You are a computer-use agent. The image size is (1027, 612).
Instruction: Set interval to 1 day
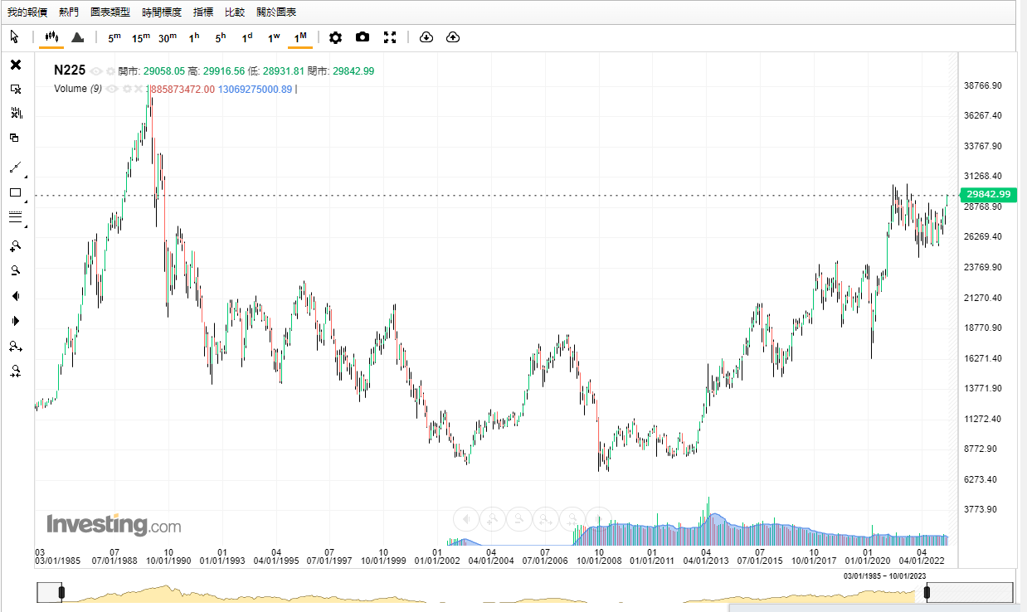point(247,37)
